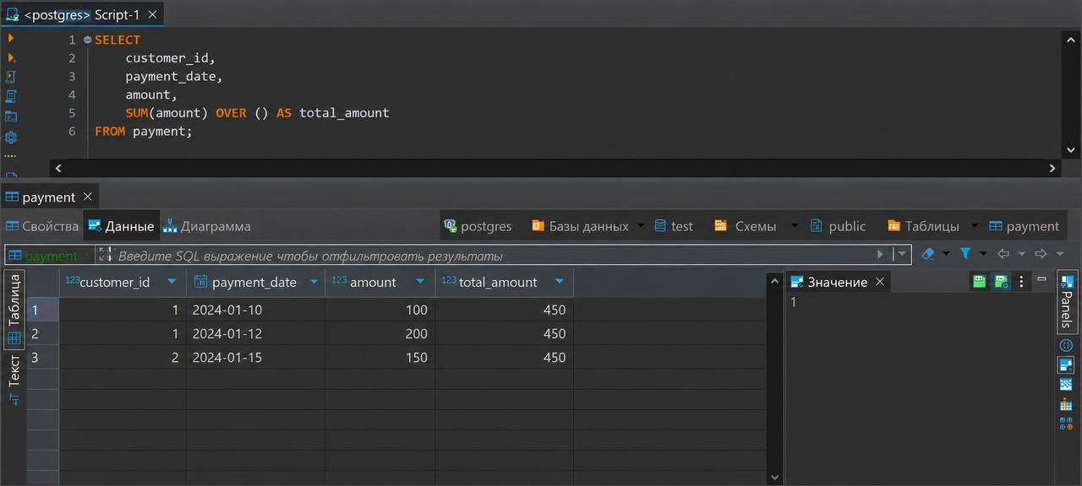This screenshot has height=486, width=1082.
Task: Click the Базы данных breadcrumb
Action: click(x=580, y=226)
